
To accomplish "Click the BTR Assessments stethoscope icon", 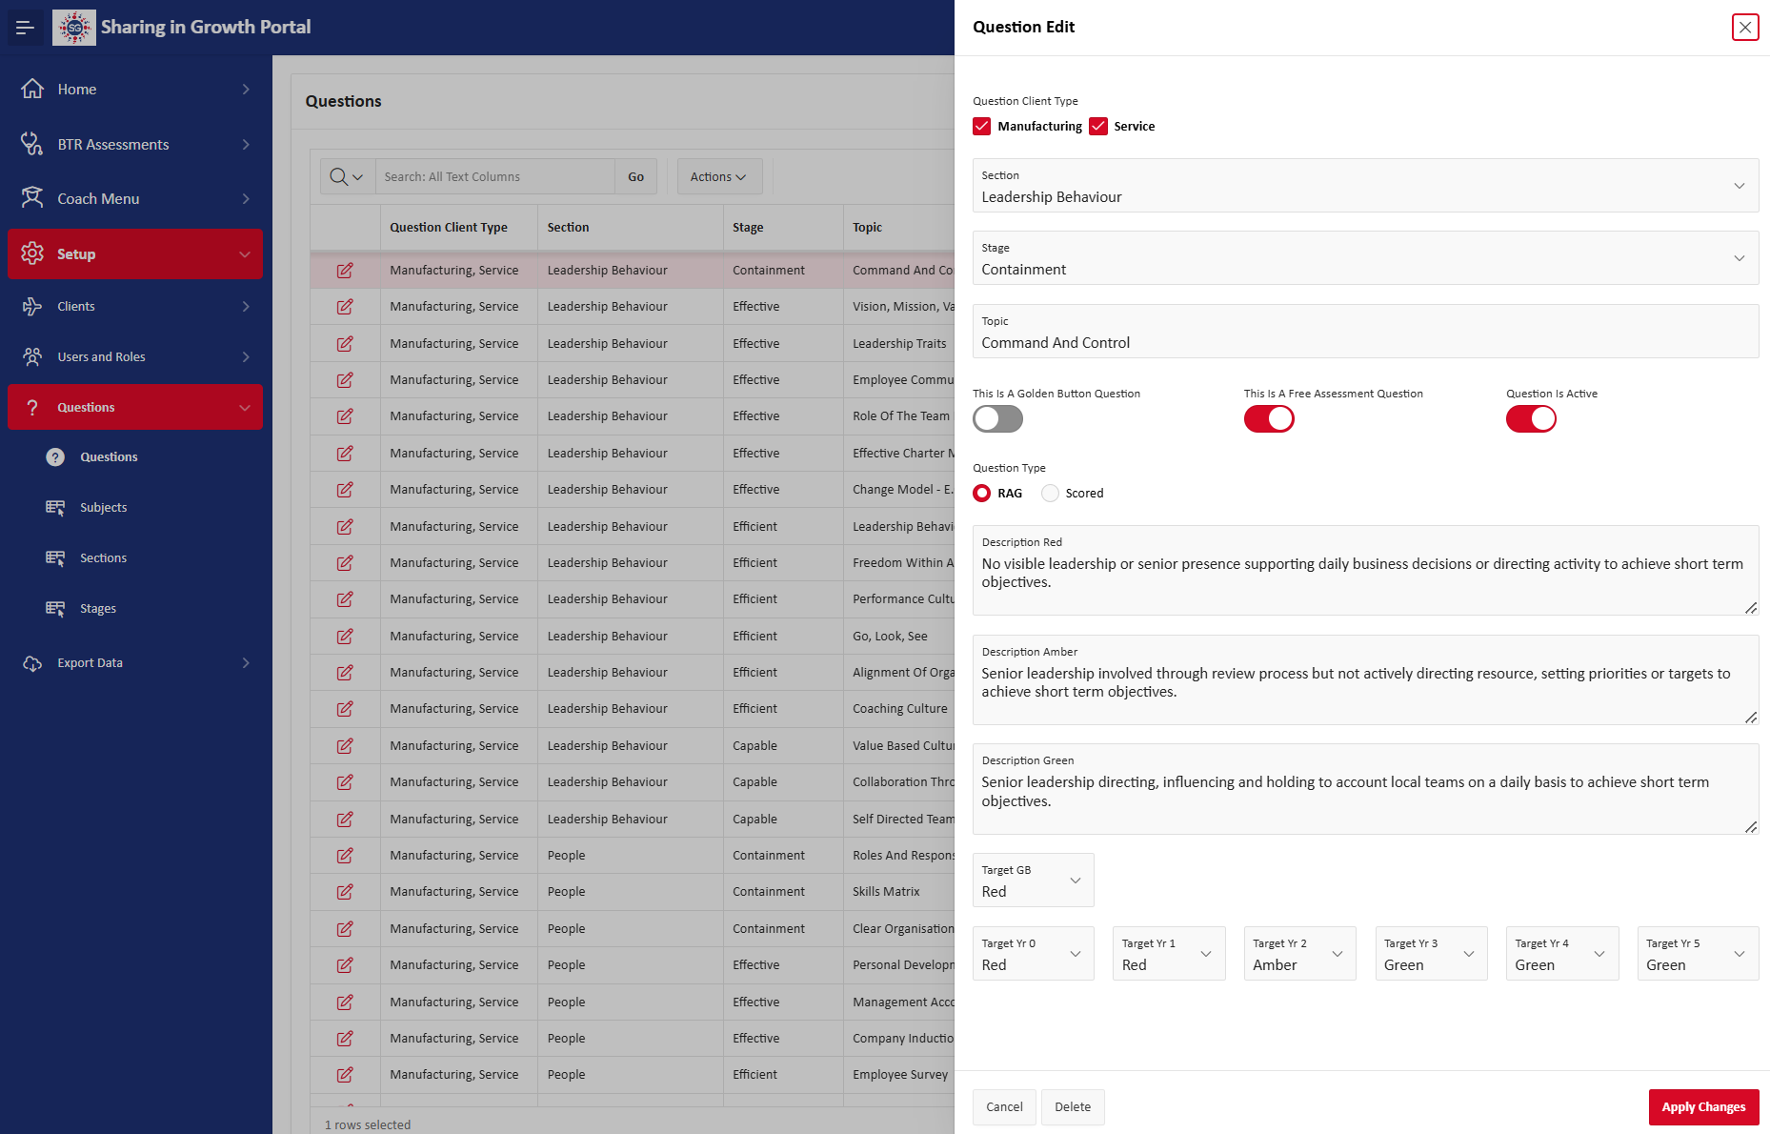I will tap(32, 144).
